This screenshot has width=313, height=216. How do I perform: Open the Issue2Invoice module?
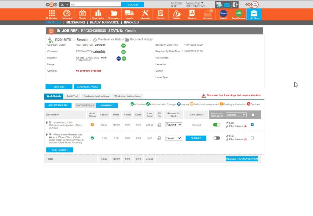click(239, 14)
